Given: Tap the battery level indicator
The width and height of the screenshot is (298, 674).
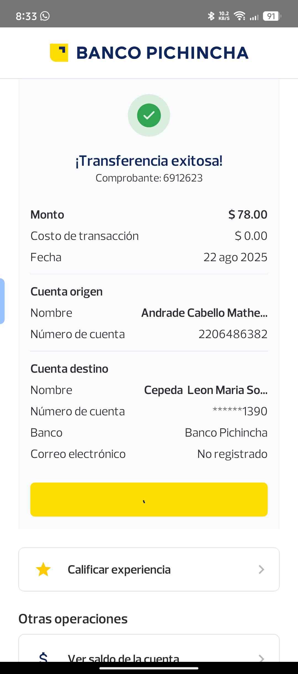Looking at the screenshot, I should coord(272,16).
